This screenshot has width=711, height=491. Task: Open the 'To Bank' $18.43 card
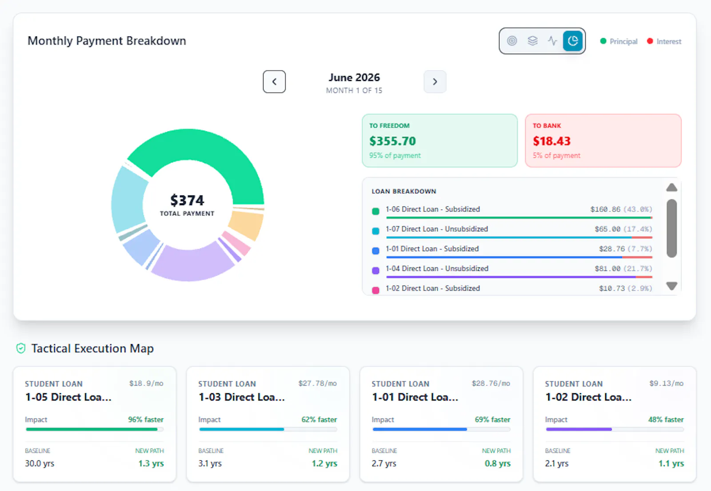(x=603, y=141)
